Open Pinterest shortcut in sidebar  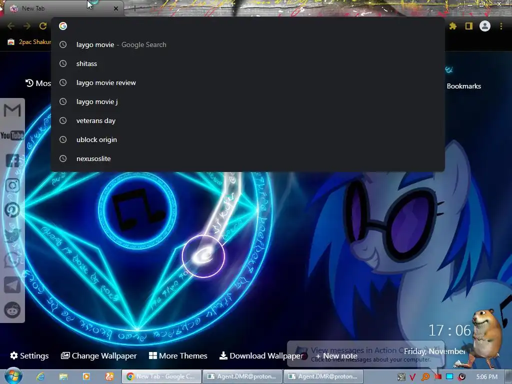(12, 210)
